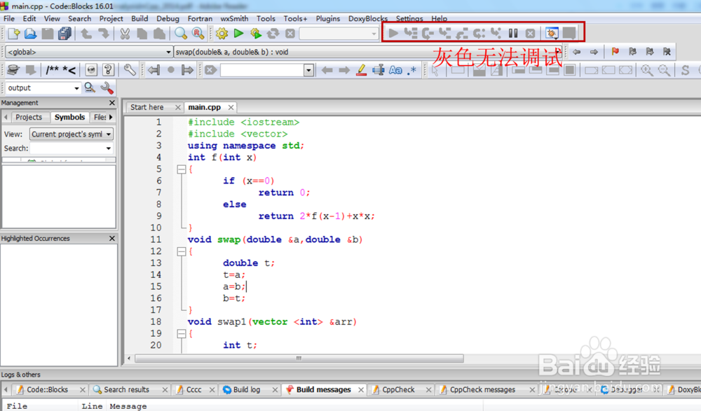Click the spell-check S icon
This screenshot has width=701, height=411.
685,70
